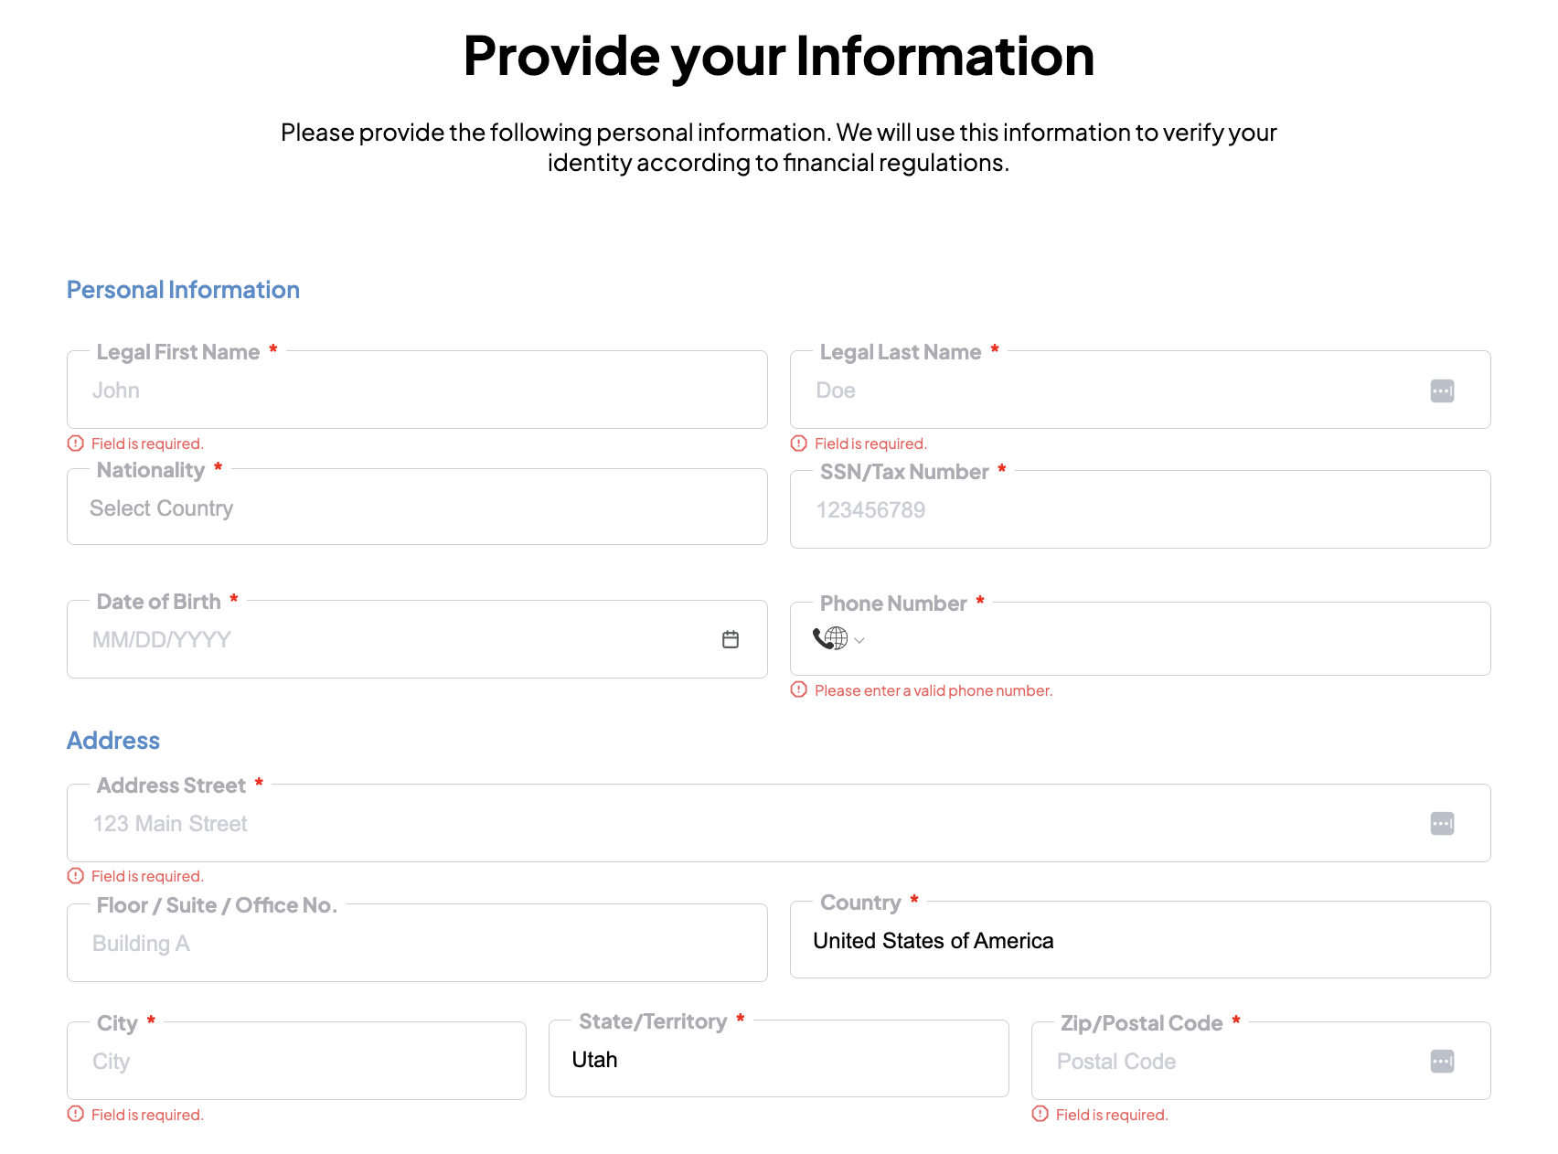This screenshot has height=1154, width=1558.
Task: Open the Country dropdown showing United States
Action: [1140, 940]
